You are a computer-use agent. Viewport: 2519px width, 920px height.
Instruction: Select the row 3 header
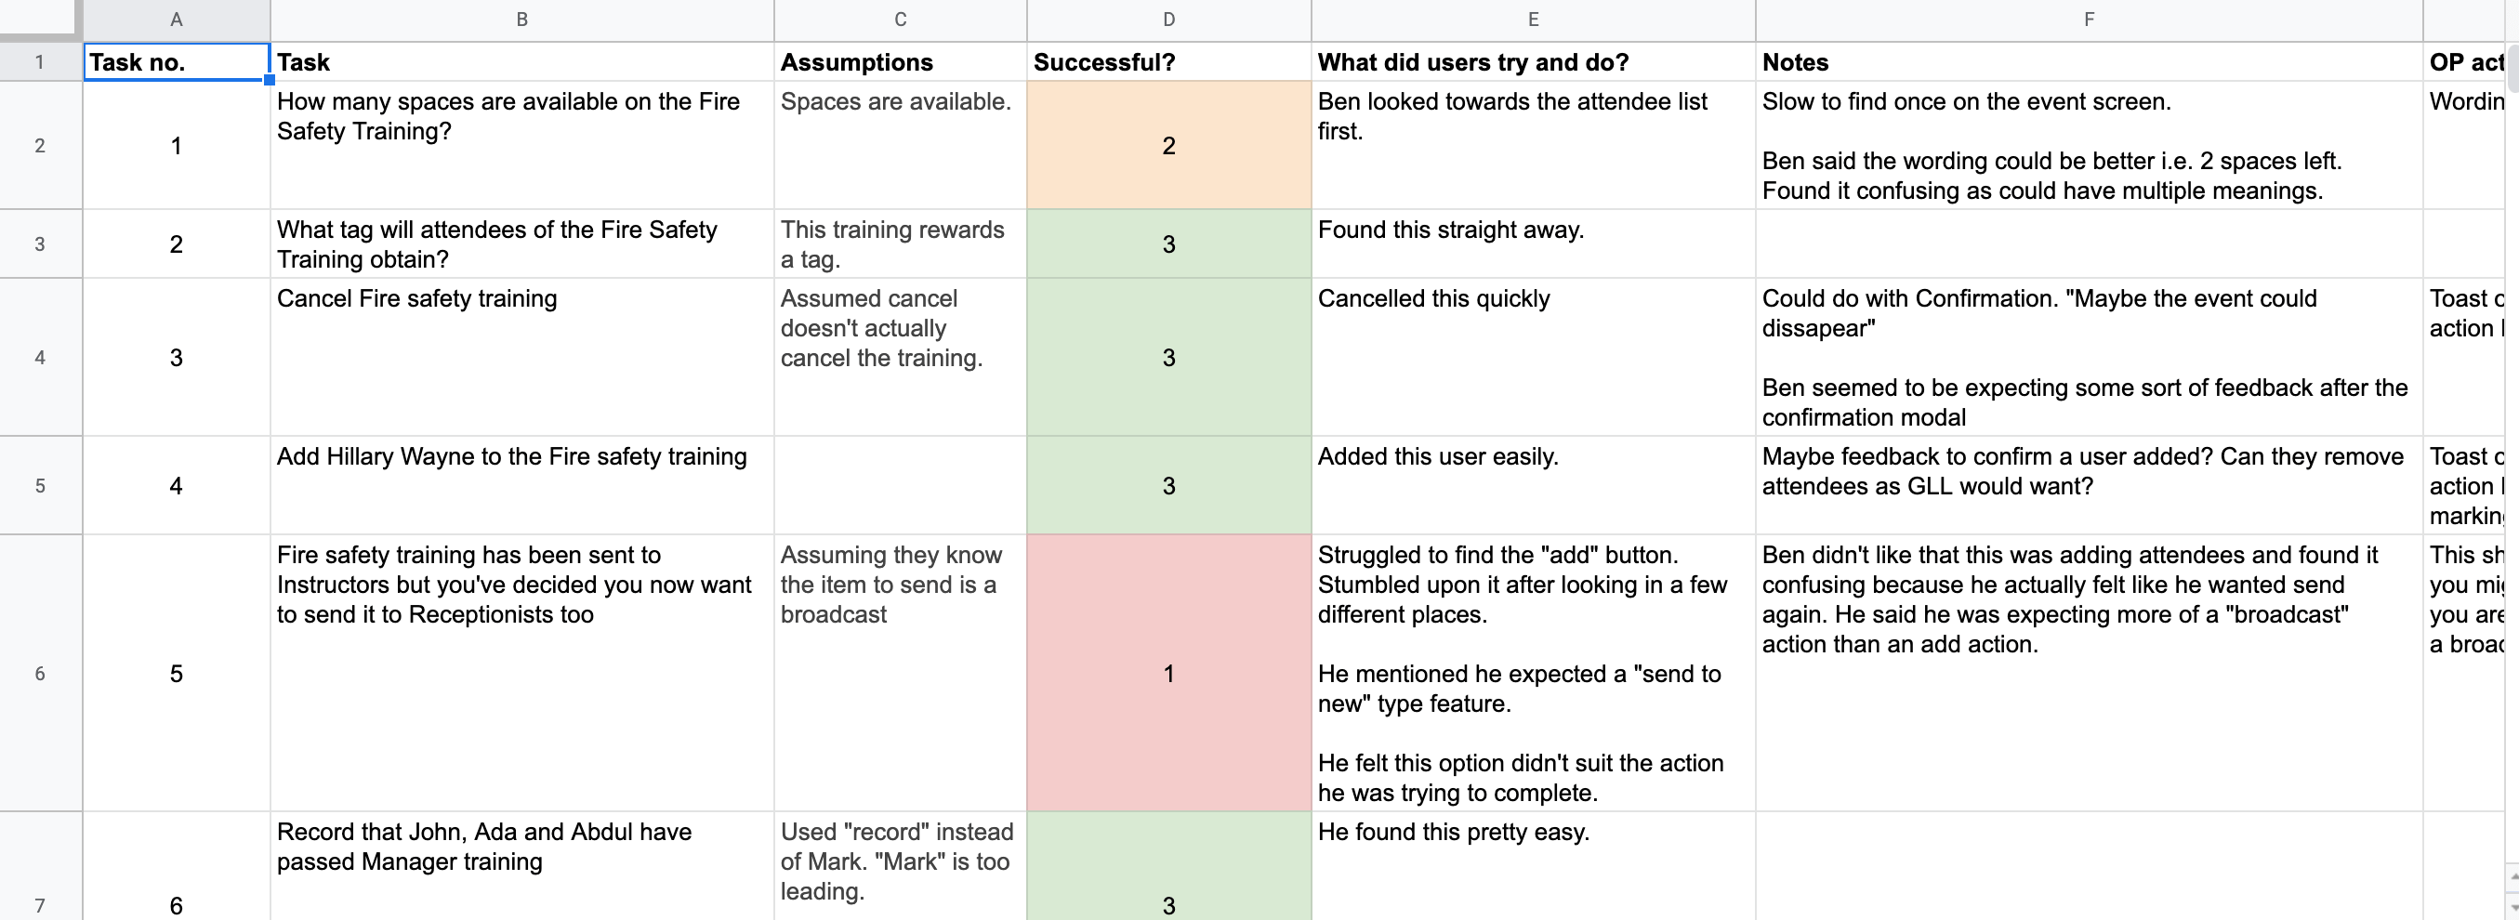click(40, 243)
